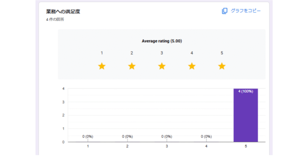
Task: Select the second star under rating 2
Action: point(132,66)
